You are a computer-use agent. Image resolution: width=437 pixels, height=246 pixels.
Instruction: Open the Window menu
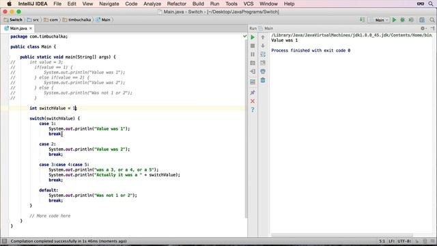tap(268, 4)
